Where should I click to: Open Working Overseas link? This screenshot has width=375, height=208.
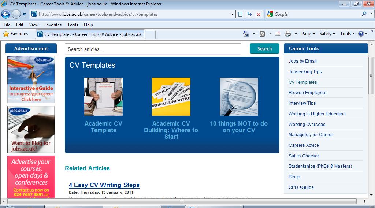pyautogui.click(x=307, y=124)
